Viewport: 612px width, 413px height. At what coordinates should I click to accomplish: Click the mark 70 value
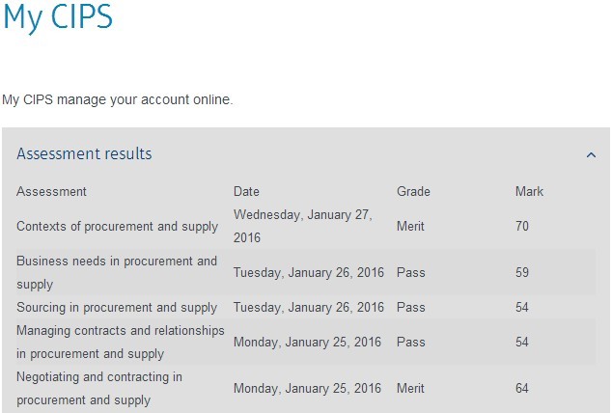[x=522, y=226]
